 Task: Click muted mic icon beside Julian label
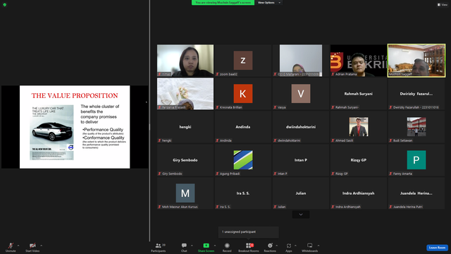276,207
